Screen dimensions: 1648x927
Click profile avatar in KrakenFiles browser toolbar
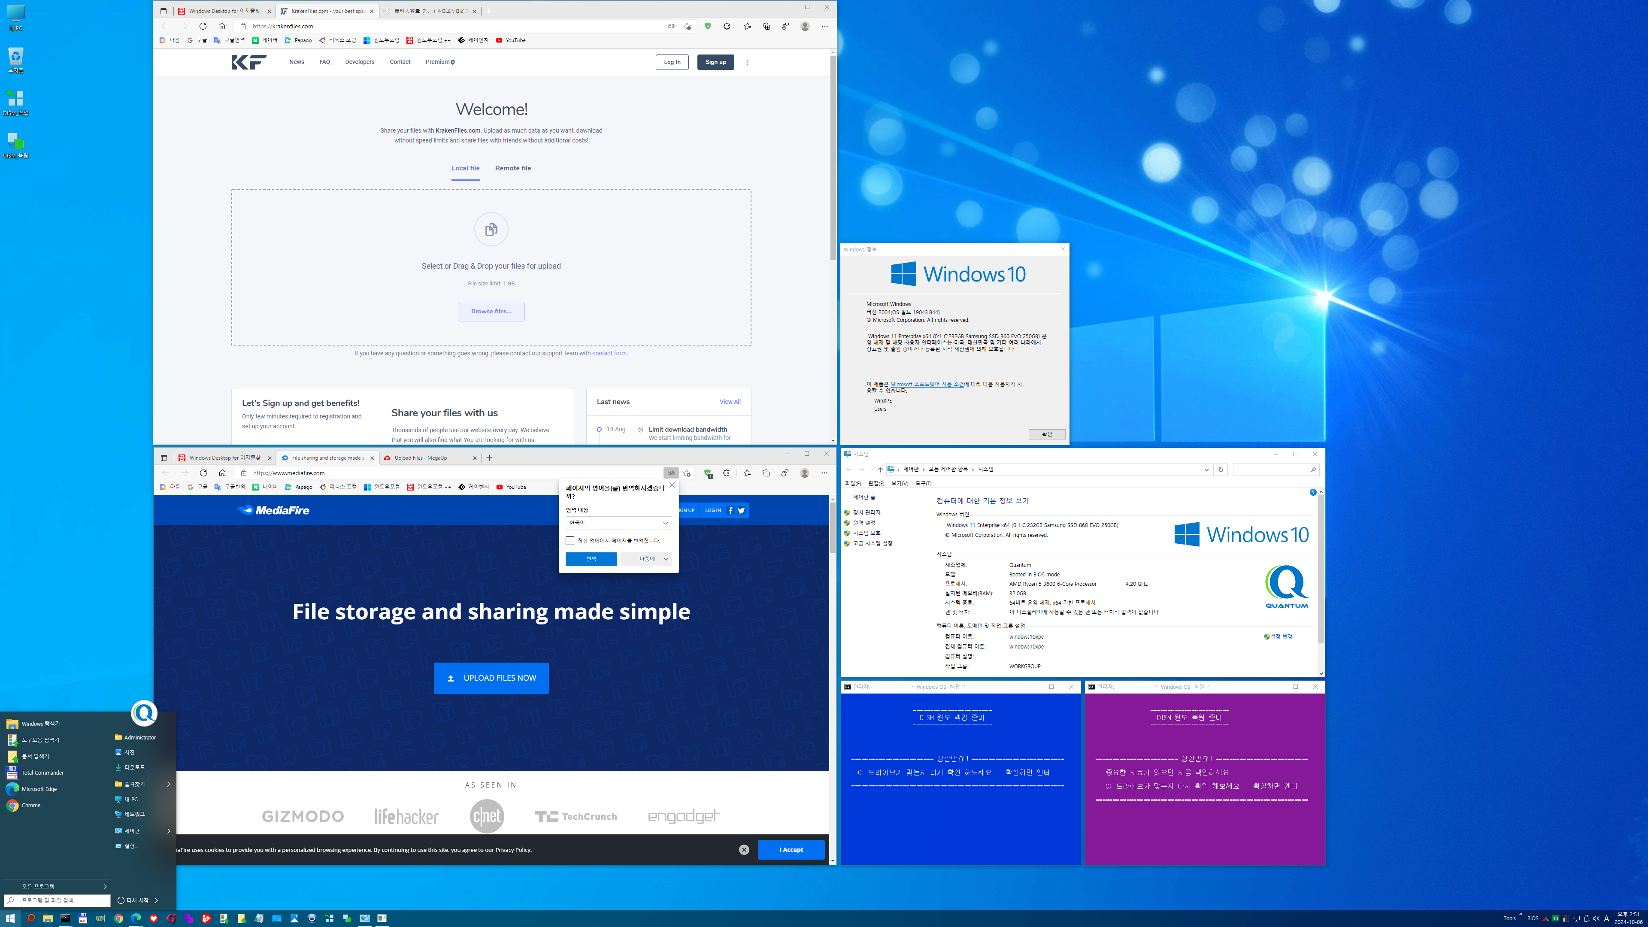pos(805,26)
